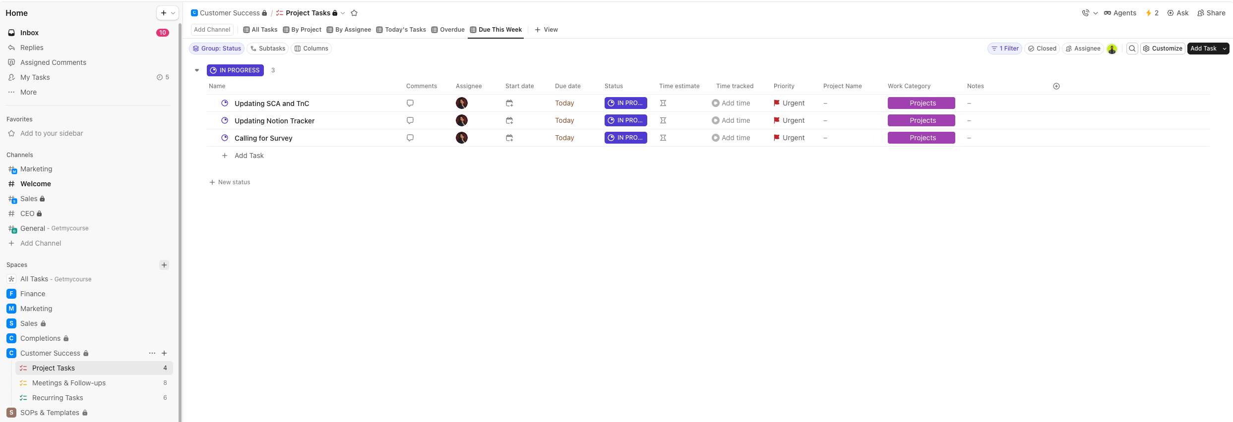
Task: Click the search magnifier icon in toolbar
Action: (1132, 49)
